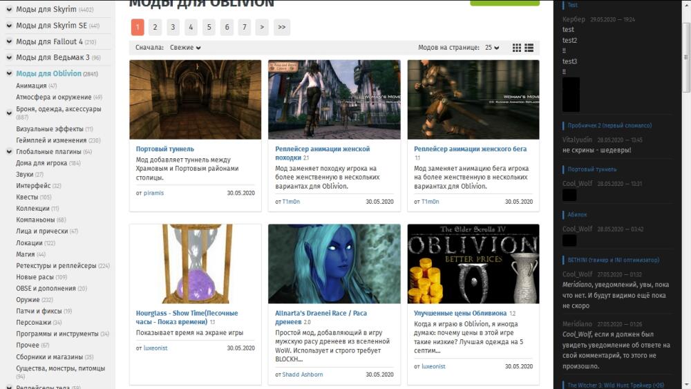
Task: Open Ретекстуры и реплейсеры category
Action: pyautogui.click(x=56, y=265)
